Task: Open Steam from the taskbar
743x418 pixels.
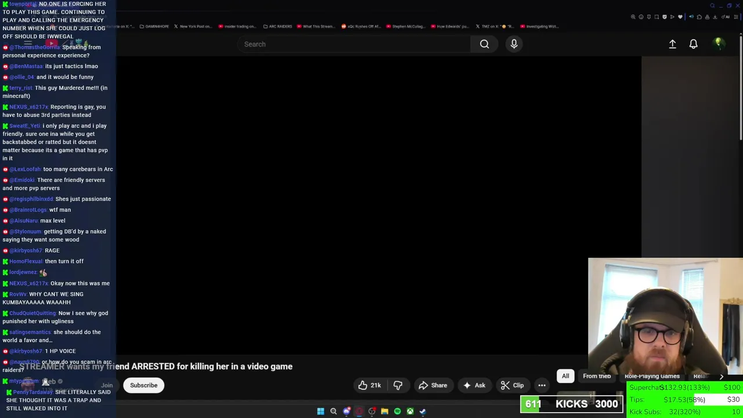Action: [x=423, y=412]
